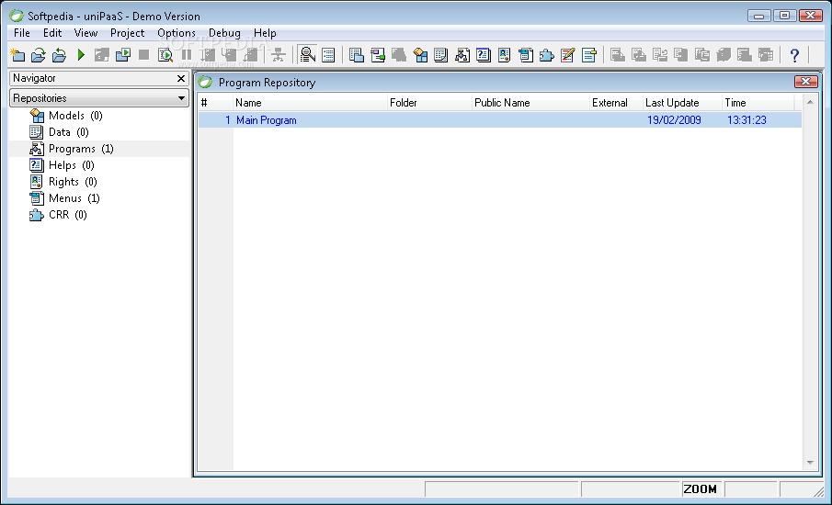Click the scroll down arrow in Program Repository
This screenshot has height=505, width=832.
coord(810,463)
